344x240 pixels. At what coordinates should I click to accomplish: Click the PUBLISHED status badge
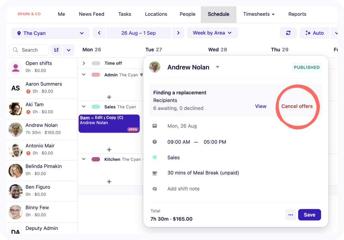307,67
